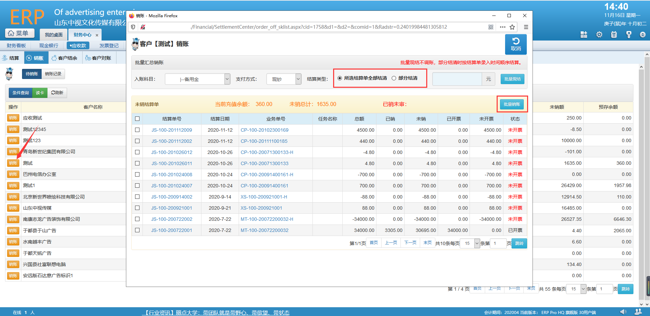650x316 pixels.
Task: Open 结算 tab
Action: pos(11,58)
